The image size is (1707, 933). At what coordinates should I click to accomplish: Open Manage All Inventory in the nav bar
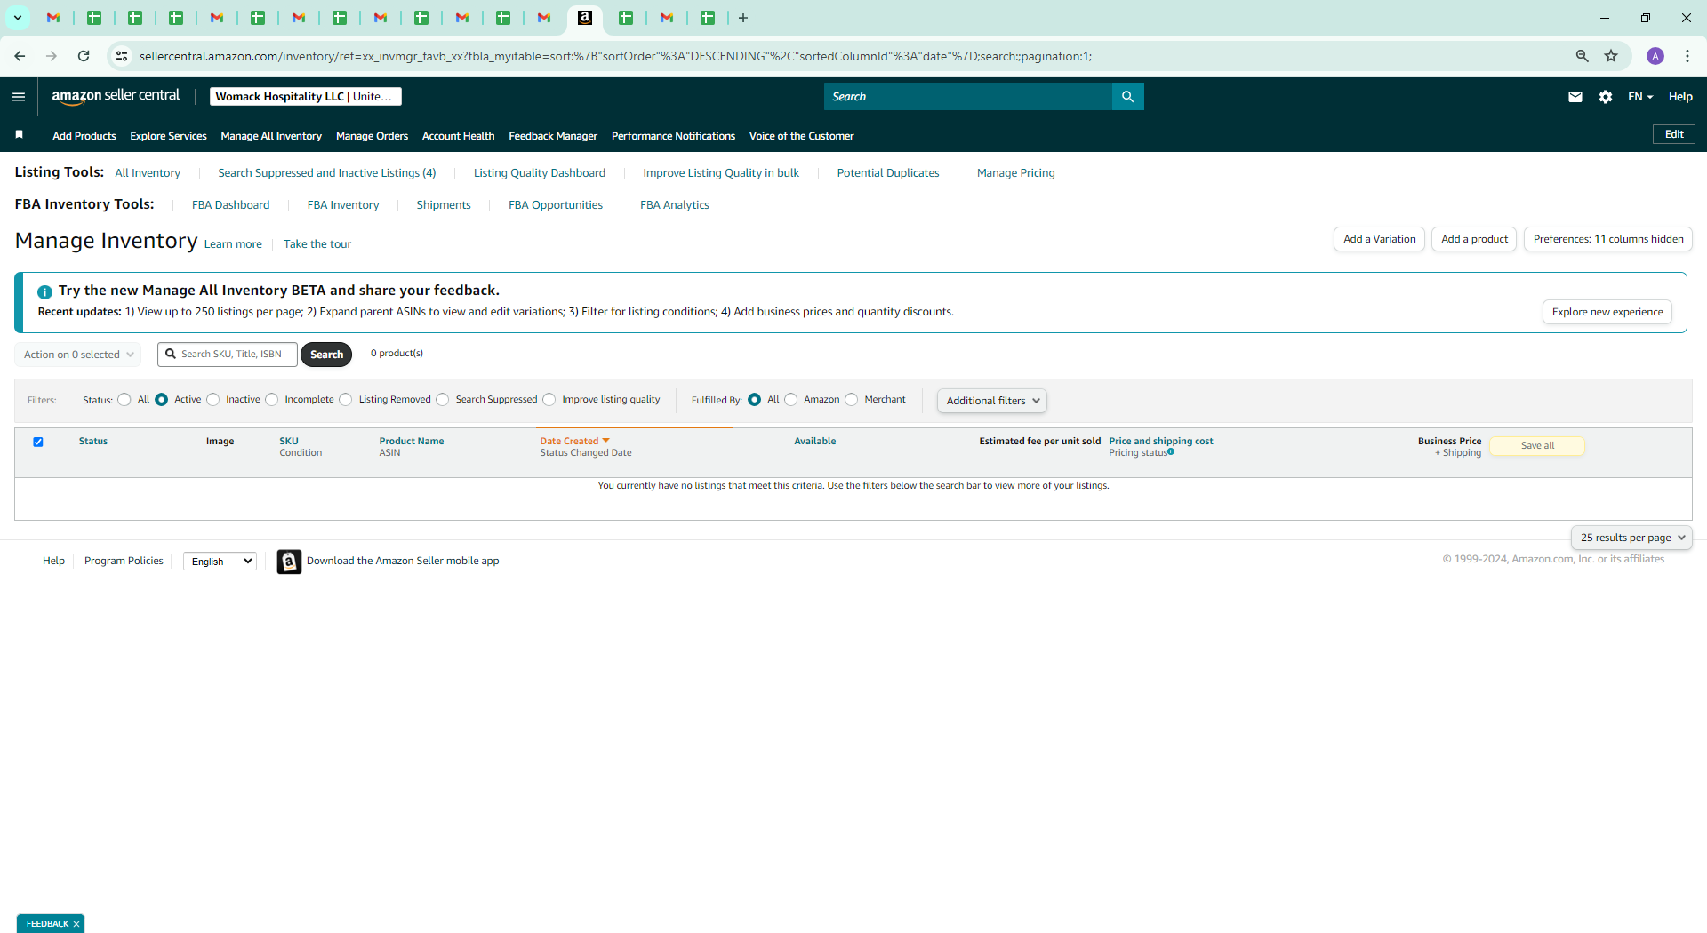271,136
